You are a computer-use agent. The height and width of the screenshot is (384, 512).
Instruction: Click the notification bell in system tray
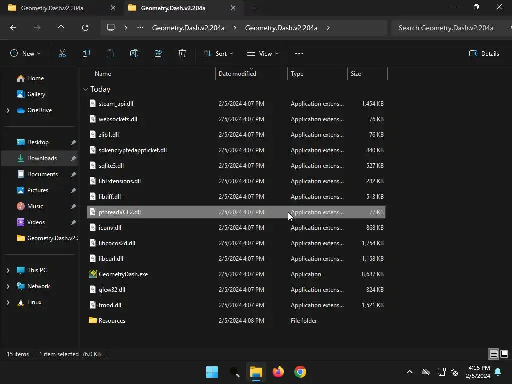(x=498, y=372)
